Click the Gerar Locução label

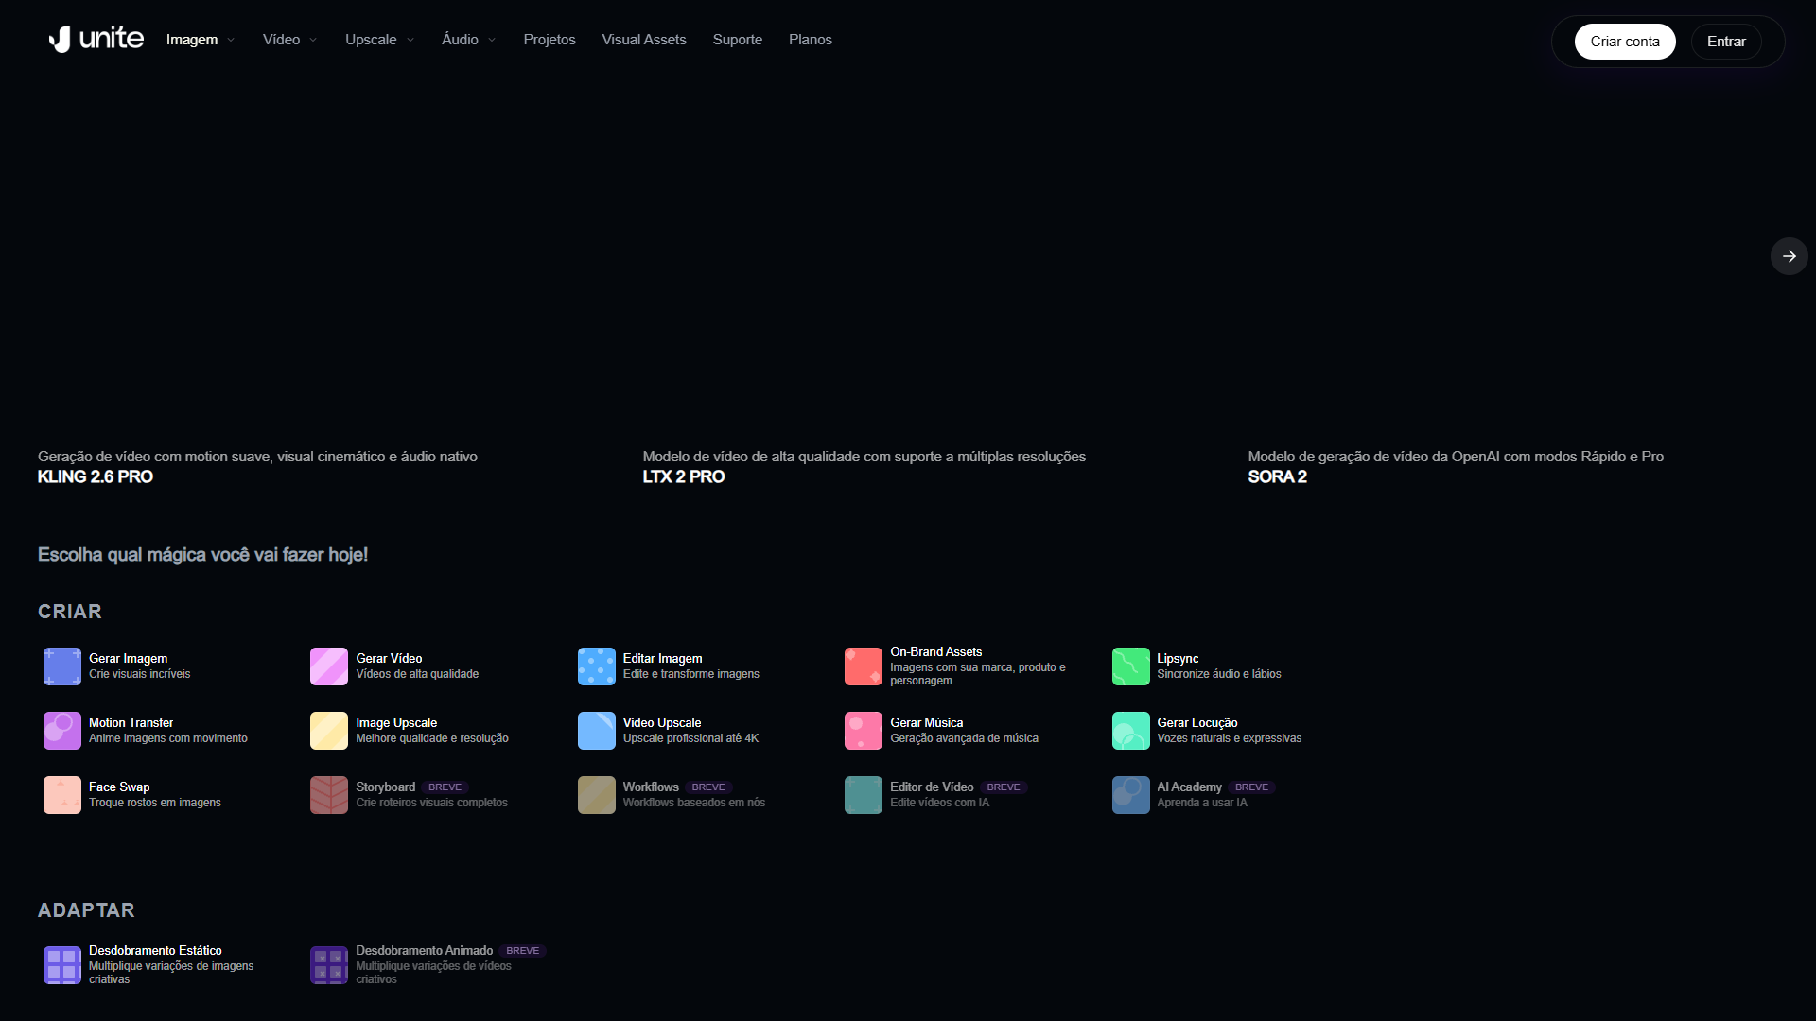point(1197,723)
